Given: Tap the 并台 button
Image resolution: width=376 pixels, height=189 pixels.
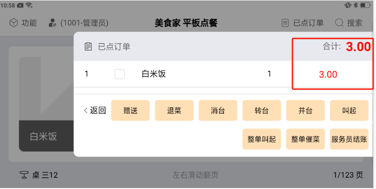Looking at the screenshot, I should [x=305, y=111].
